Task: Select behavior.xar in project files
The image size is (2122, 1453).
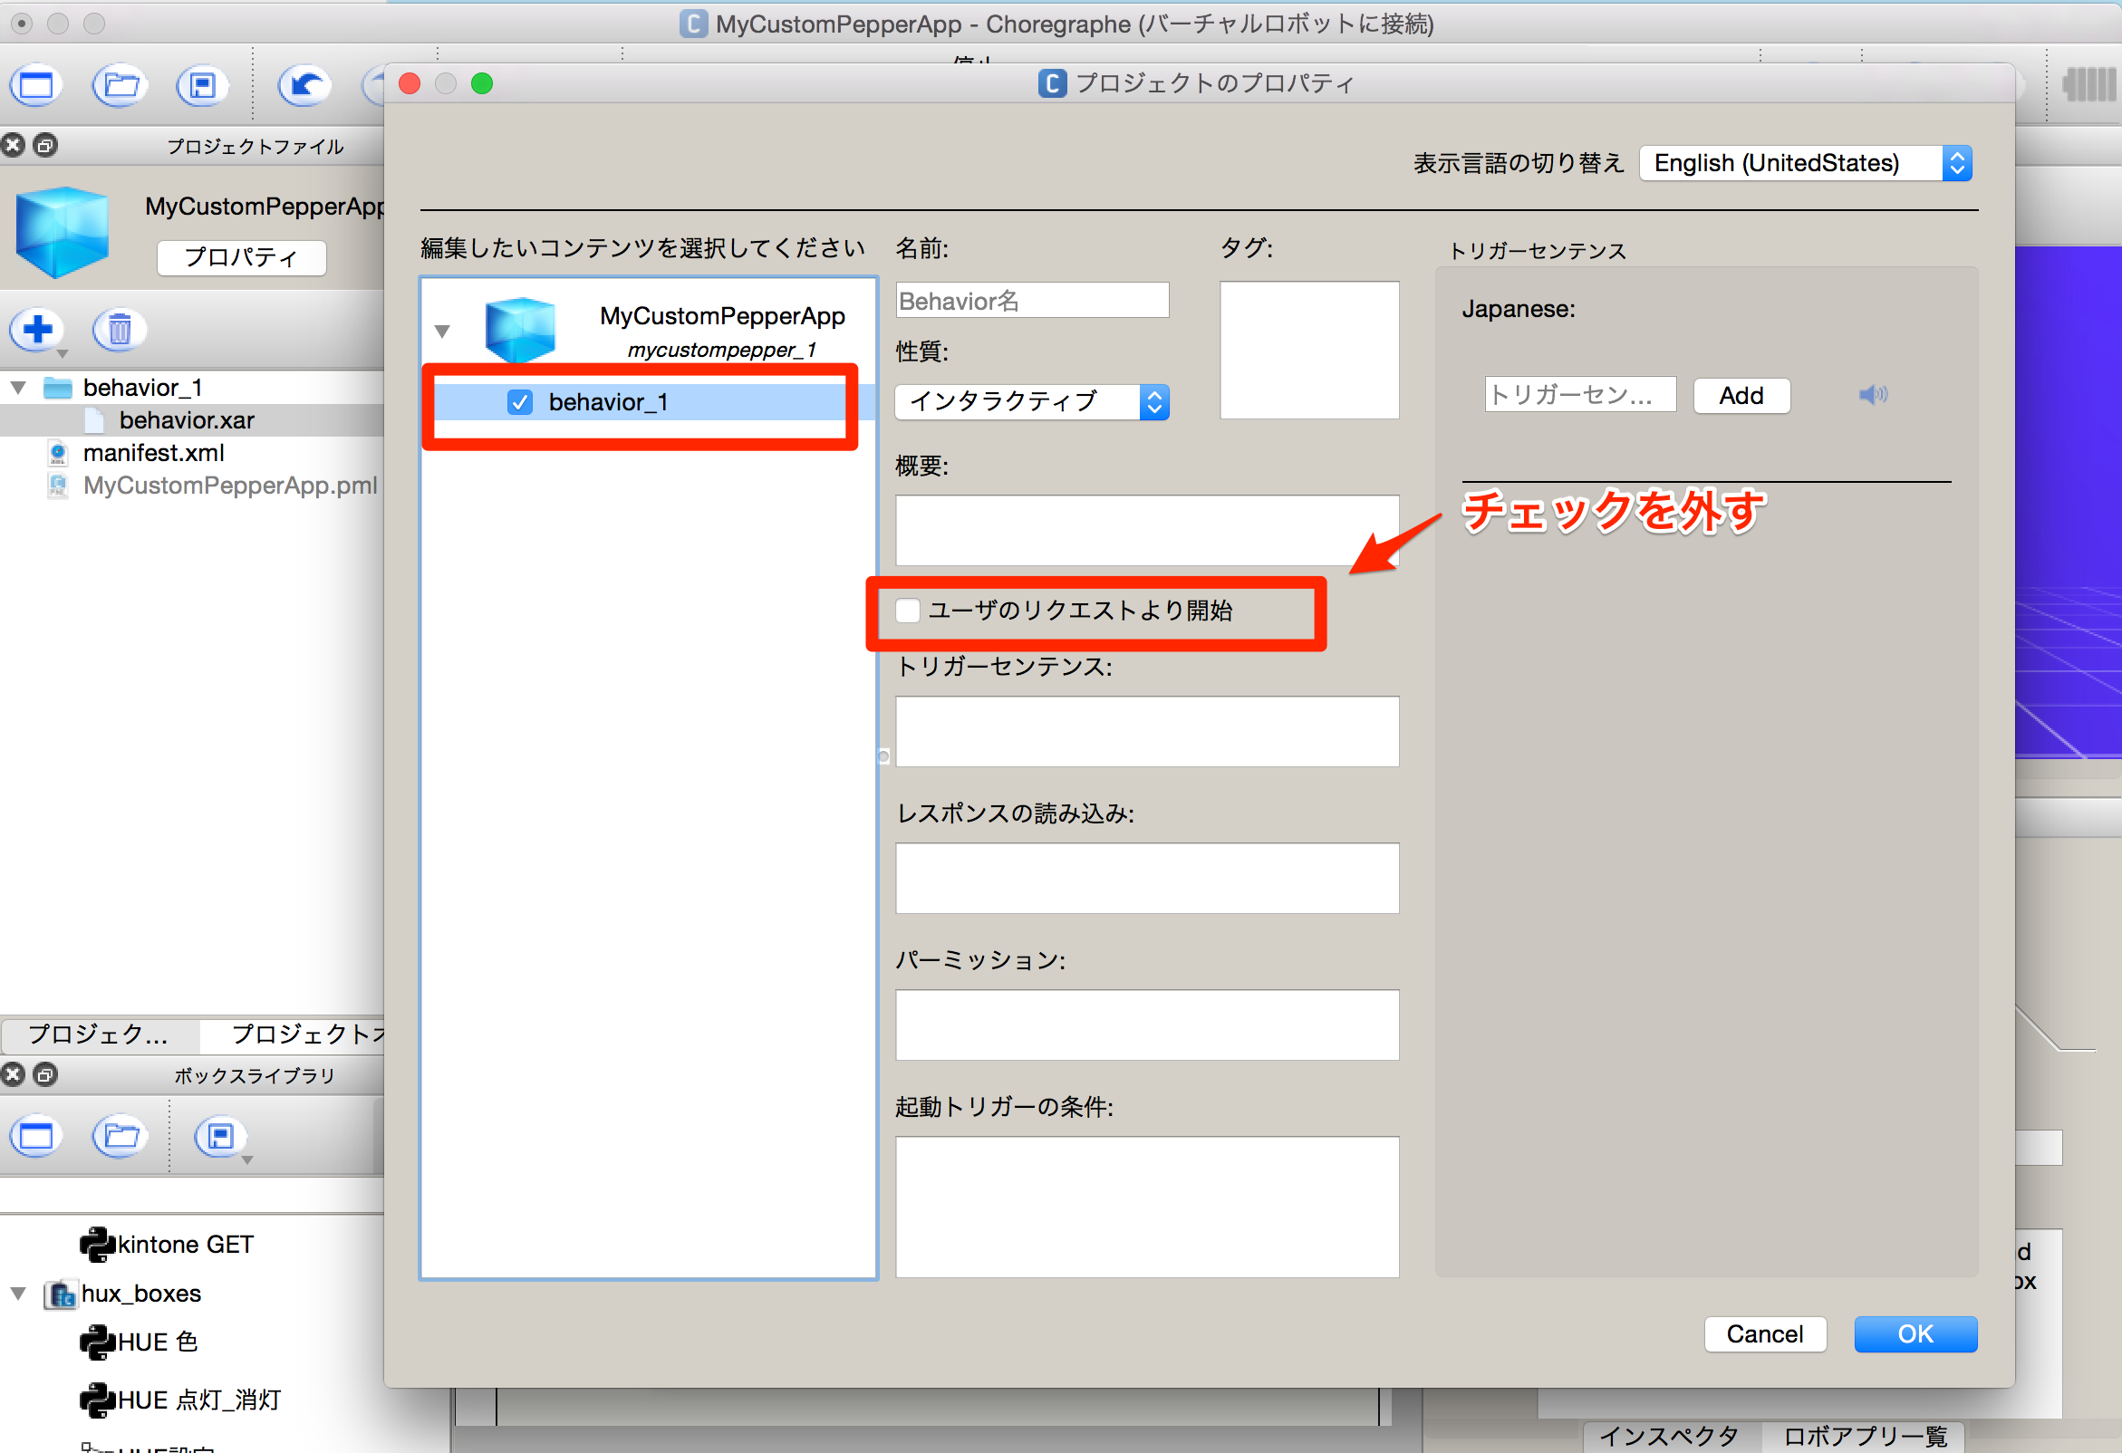Action: tap(188, 419)
